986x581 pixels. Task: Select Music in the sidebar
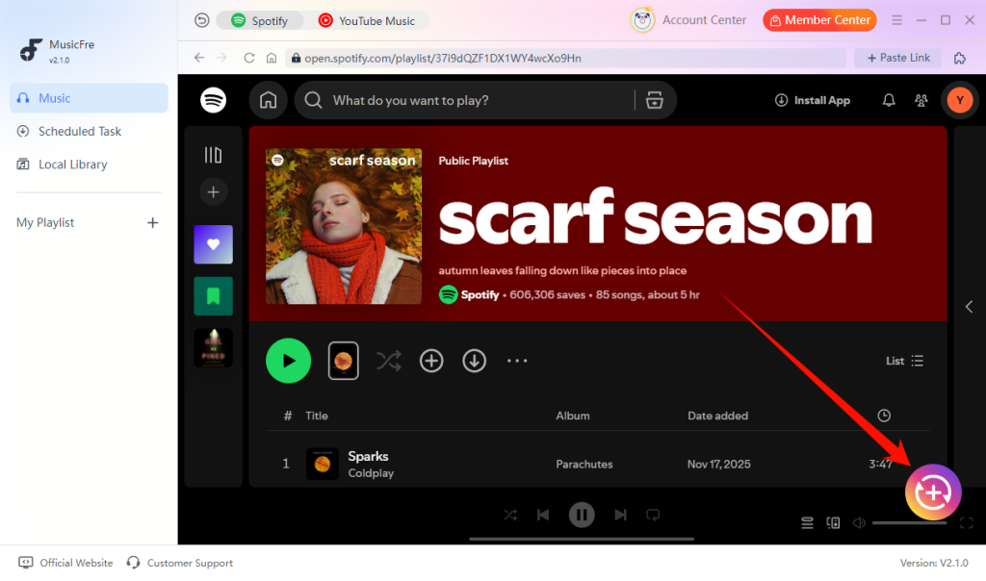coord(89,98)
